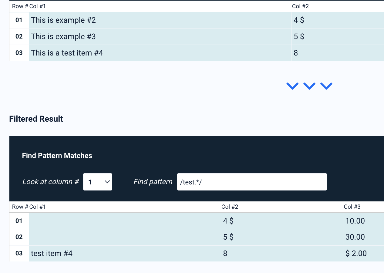Open the Look at column # dropdown

pos(98,182)
